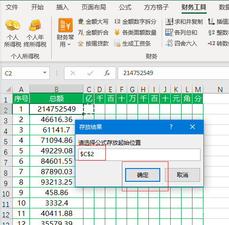Select cell containing 84601.55
This screenshot has height=225, width=229.
[x=56, y=161]
